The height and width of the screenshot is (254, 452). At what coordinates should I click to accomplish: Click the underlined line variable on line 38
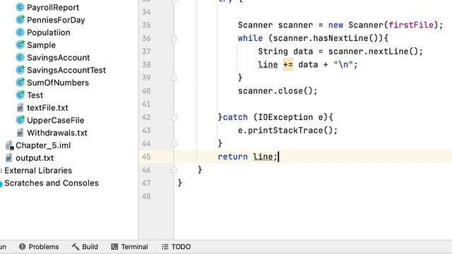point(268,64)
